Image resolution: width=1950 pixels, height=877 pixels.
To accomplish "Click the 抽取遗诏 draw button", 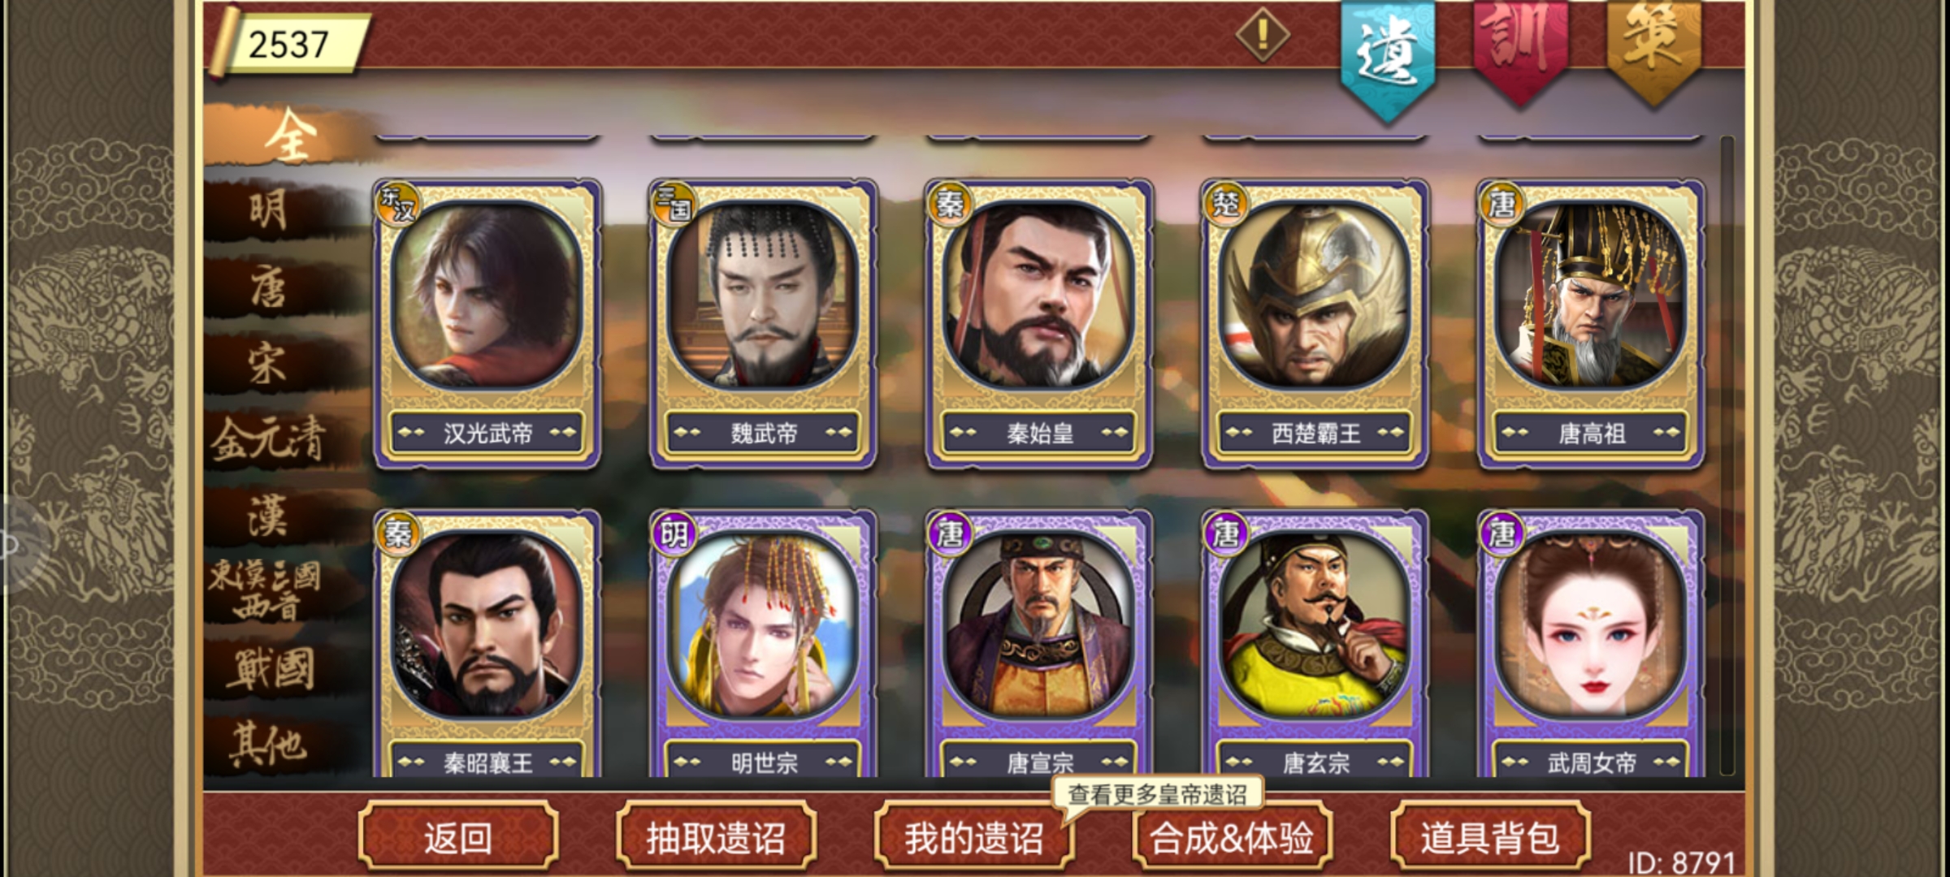I will coord(716,836).
